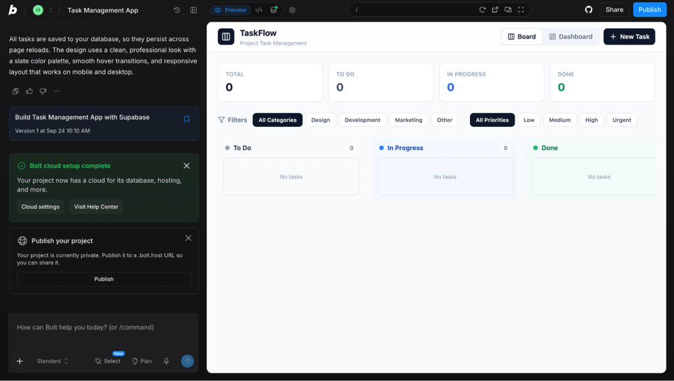Filter by Development category

click(x=363, y=120)
